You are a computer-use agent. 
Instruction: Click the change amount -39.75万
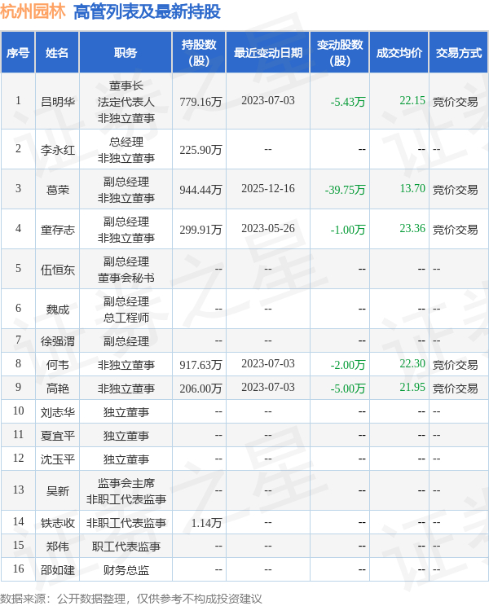345,189
